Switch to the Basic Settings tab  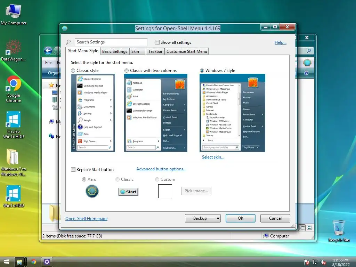(x=115, y=51)
